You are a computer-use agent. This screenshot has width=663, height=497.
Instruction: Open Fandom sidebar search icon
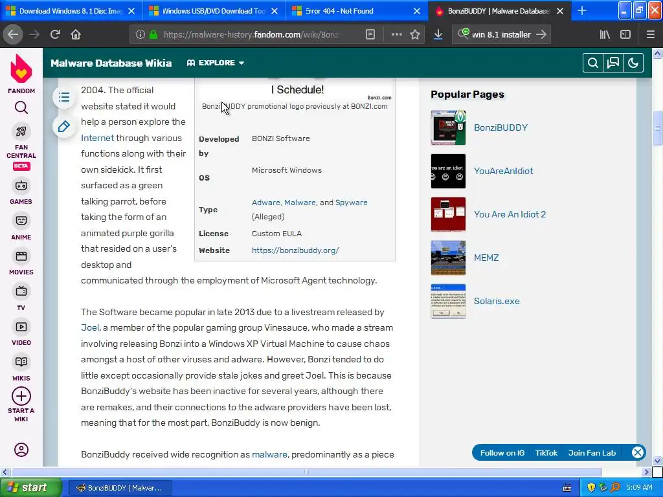tap(21, 108)
